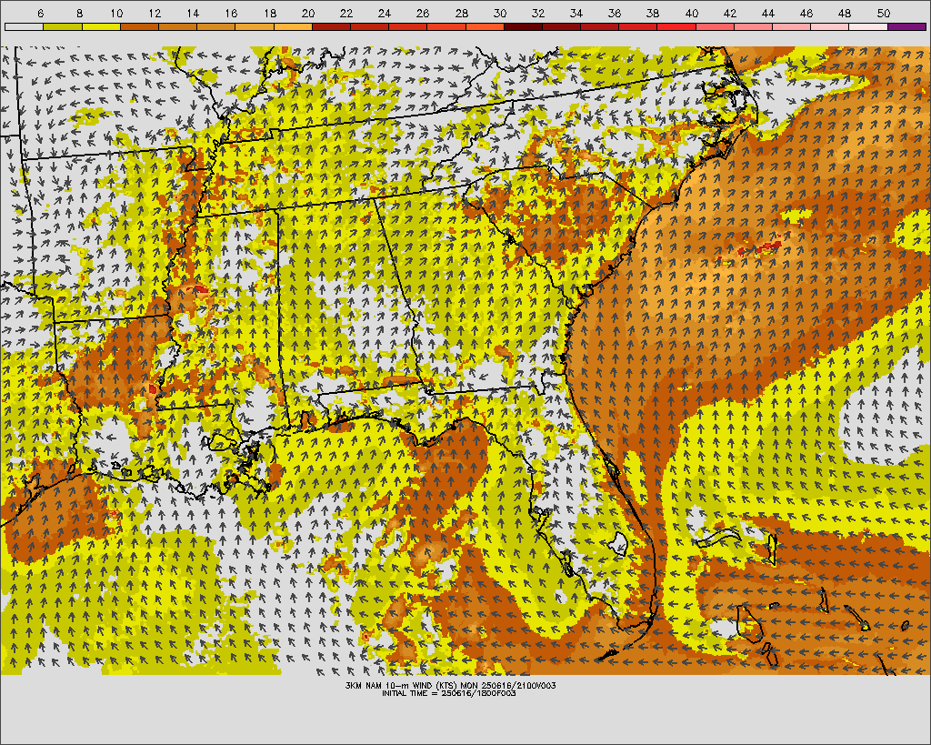Image resolution: width=931 pixels, height=745 pixels.
Task: Select the color swatch between 24 and 26
Action: (x=408, y=26)
